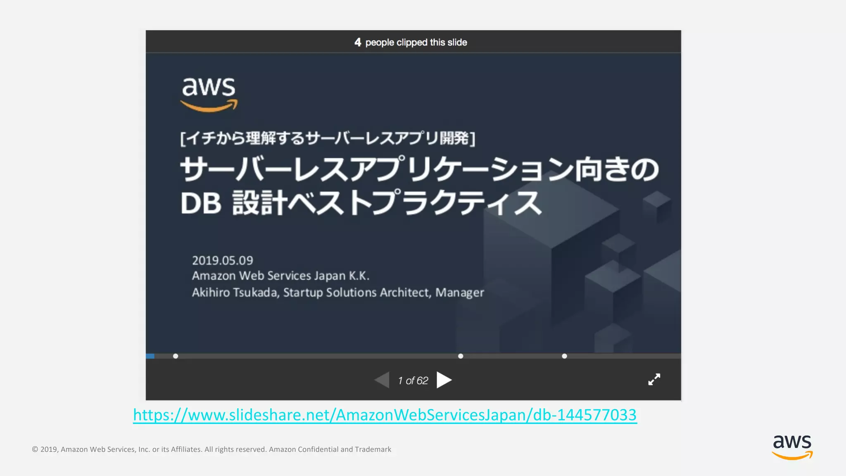The height and width of the screenshot is (476, 846).
Task: Click 'Amazon Web Services Japan K.K.' text
Action: [x=281, y=276]
